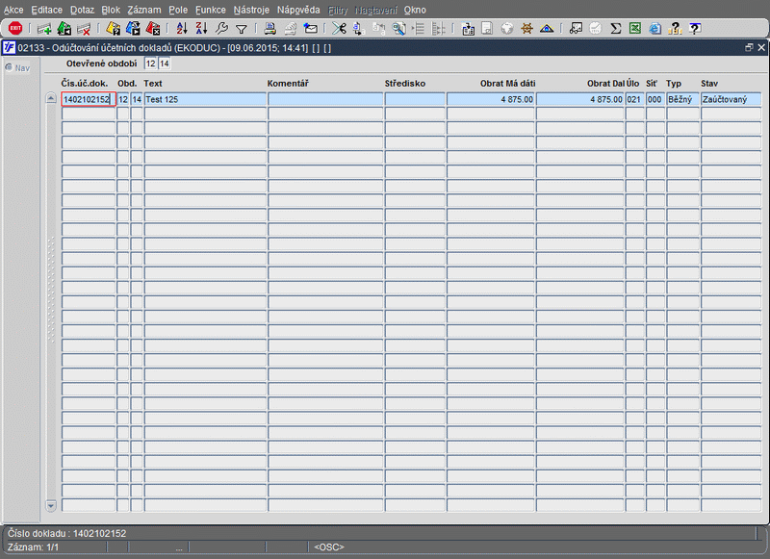Click the 'Čís.úč.dok.' column header
The height and width of the screenshot is (559, 770).
(85, 84)
